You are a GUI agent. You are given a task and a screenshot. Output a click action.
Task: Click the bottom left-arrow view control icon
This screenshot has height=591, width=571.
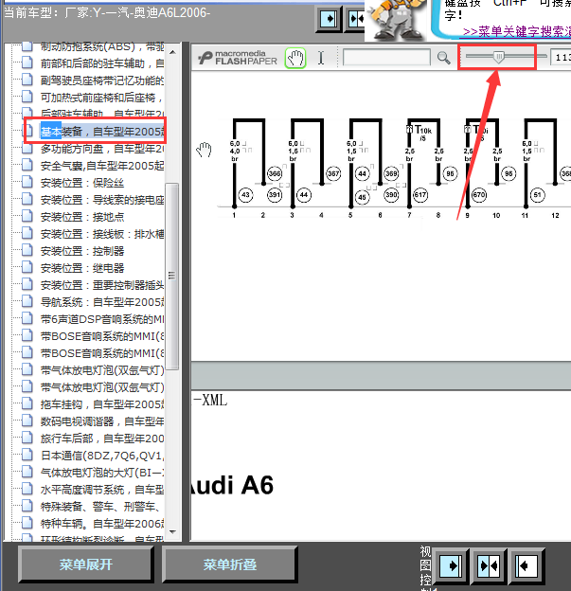pos(526,565)
